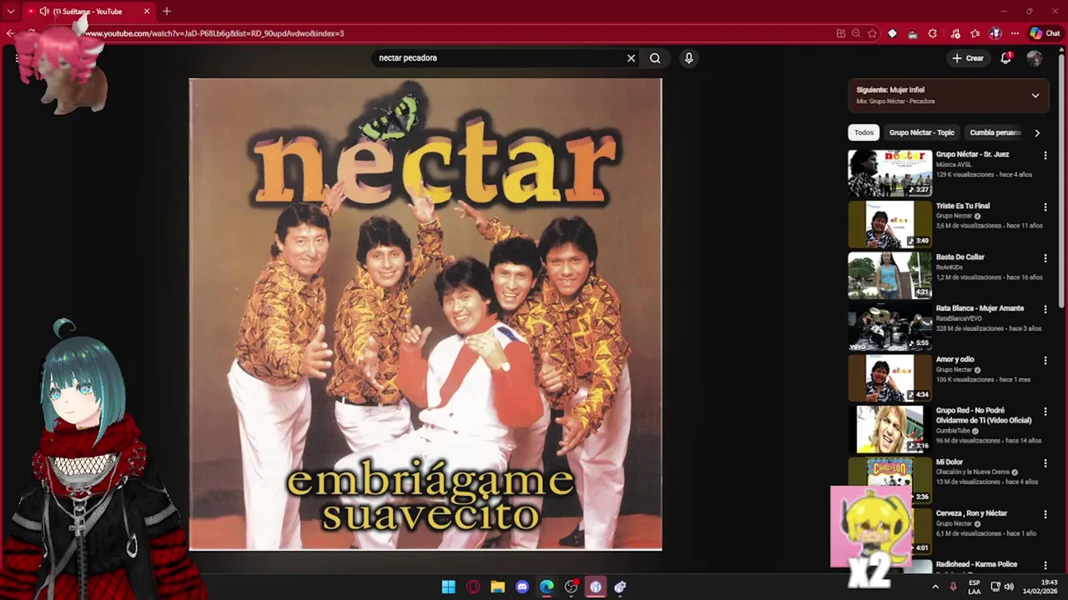Go back with the browser arrow
The width and height of the screenshot is (1068, 600).
pos(10,33)
